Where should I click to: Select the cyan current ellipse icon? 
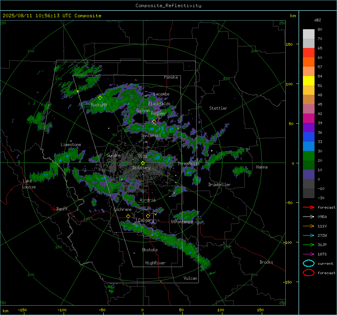(309, 263)
